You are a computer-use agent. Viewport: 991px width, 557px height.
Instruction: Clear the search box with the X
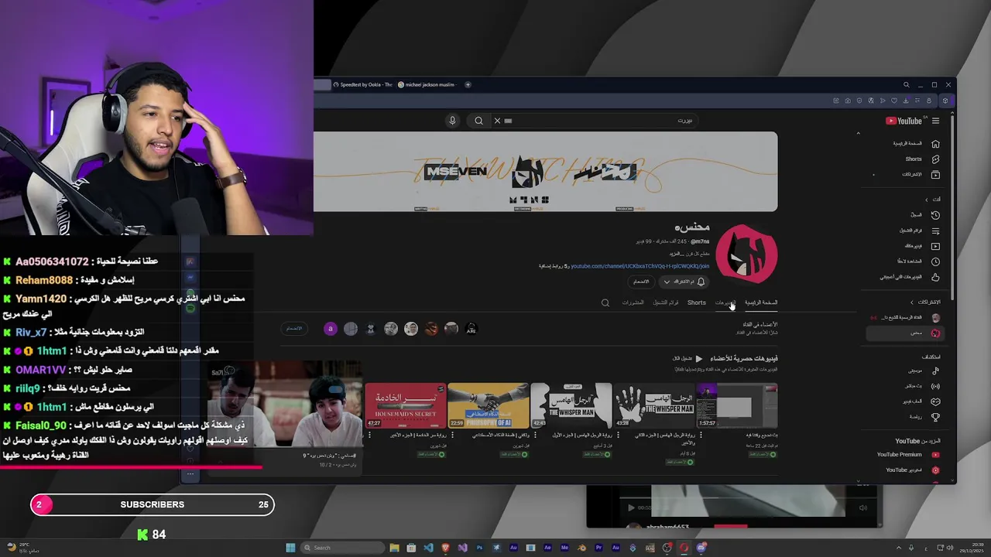pyautogui.click(x=497, y=121)
